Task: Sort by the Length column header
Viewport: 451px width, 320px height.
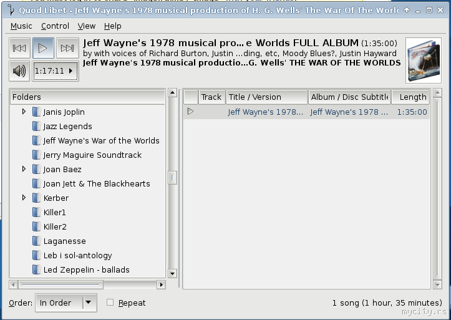Action: click(410, 97)
